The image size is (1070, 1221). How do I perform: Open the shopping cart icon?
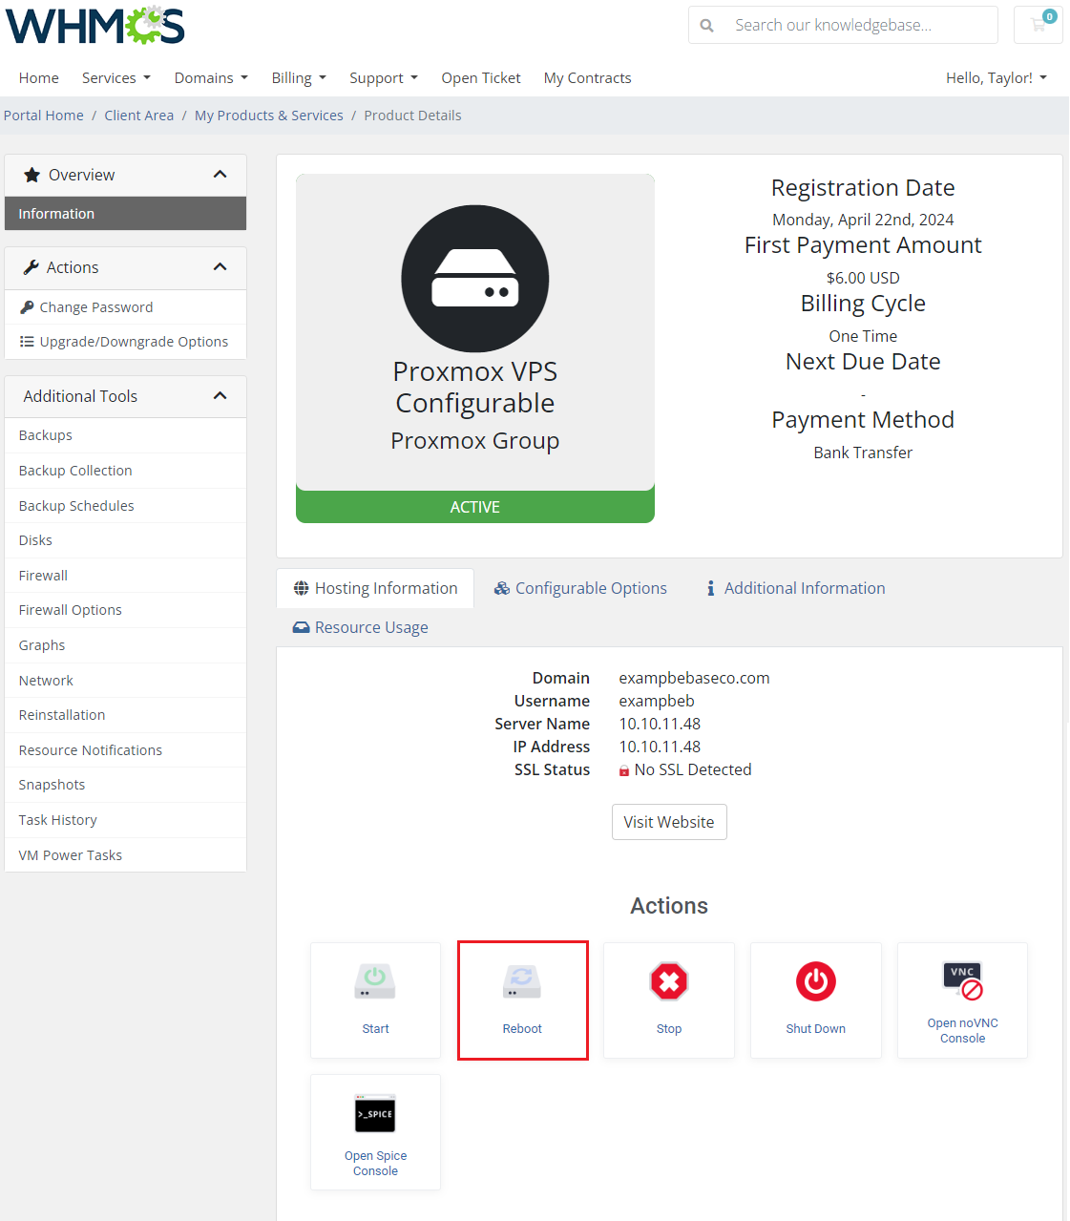pyautogui.click(x=1039, y=25)
